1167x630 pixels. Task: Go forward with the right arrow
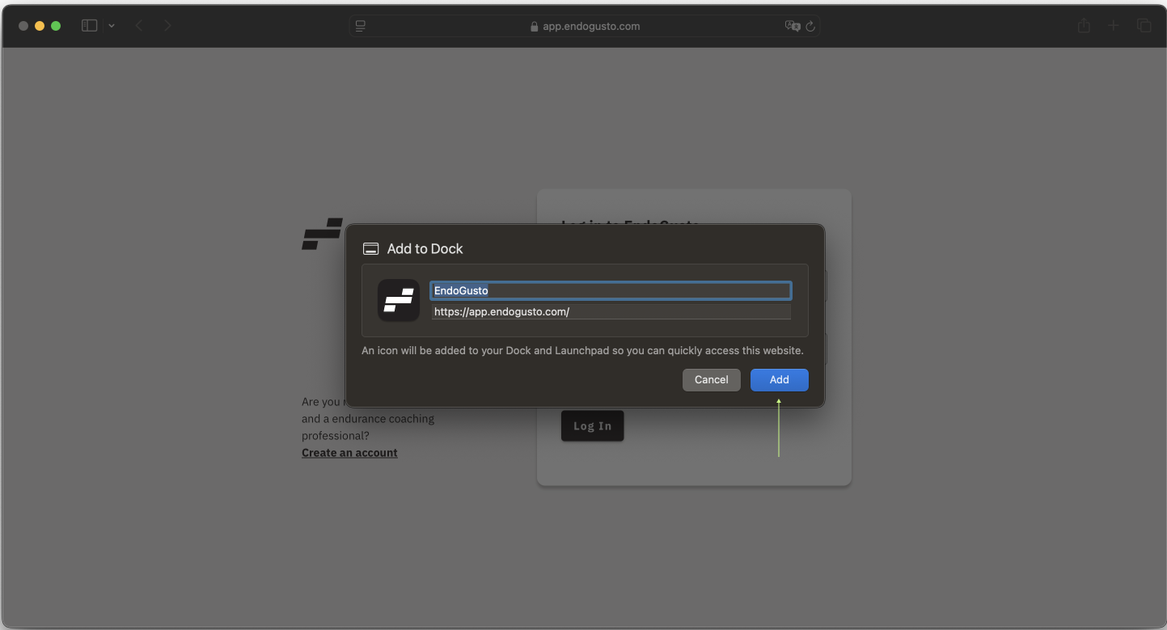pos(167,26)
